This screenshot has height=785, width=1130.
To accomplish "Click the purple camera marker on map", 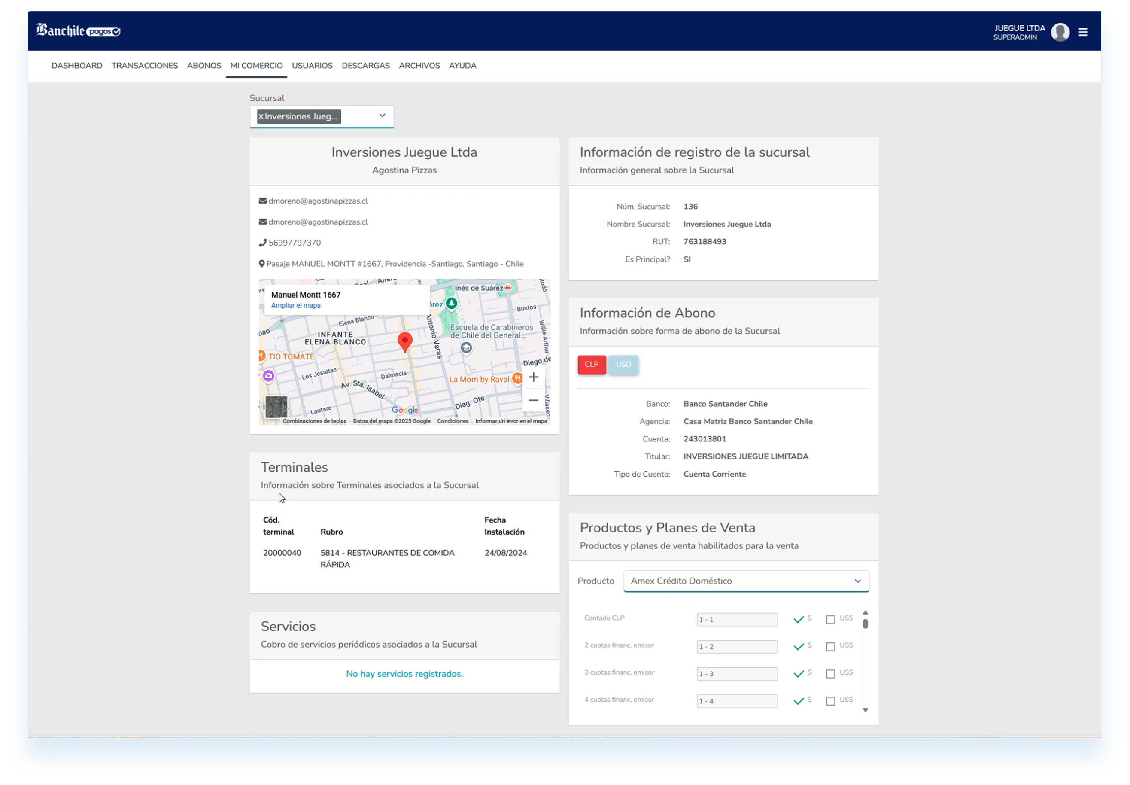I will (268, 376).
